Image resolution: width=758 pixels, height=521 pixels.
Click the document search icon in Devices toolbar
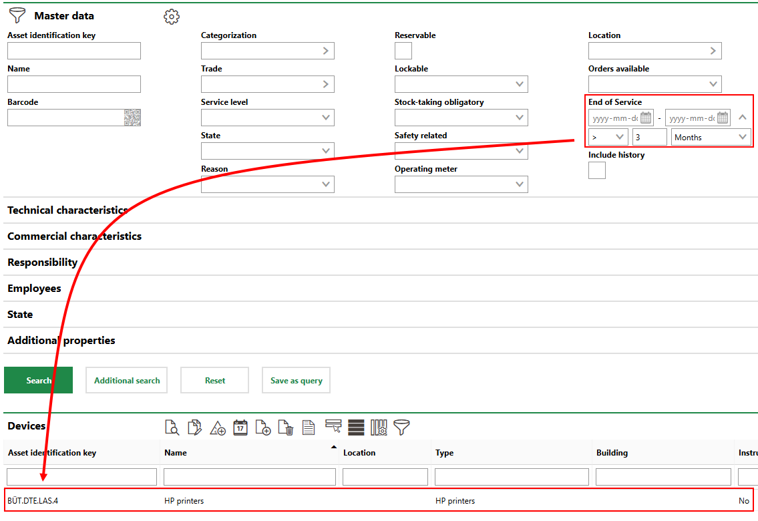pos(172,427)
